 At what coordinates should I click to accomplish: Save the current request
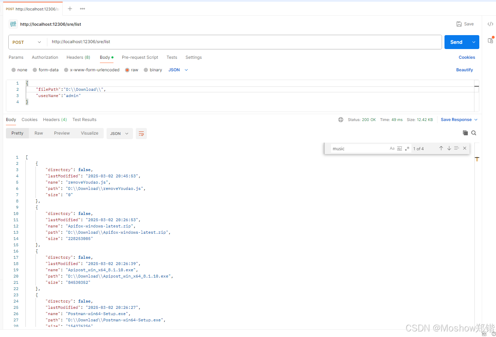point(465,24)
